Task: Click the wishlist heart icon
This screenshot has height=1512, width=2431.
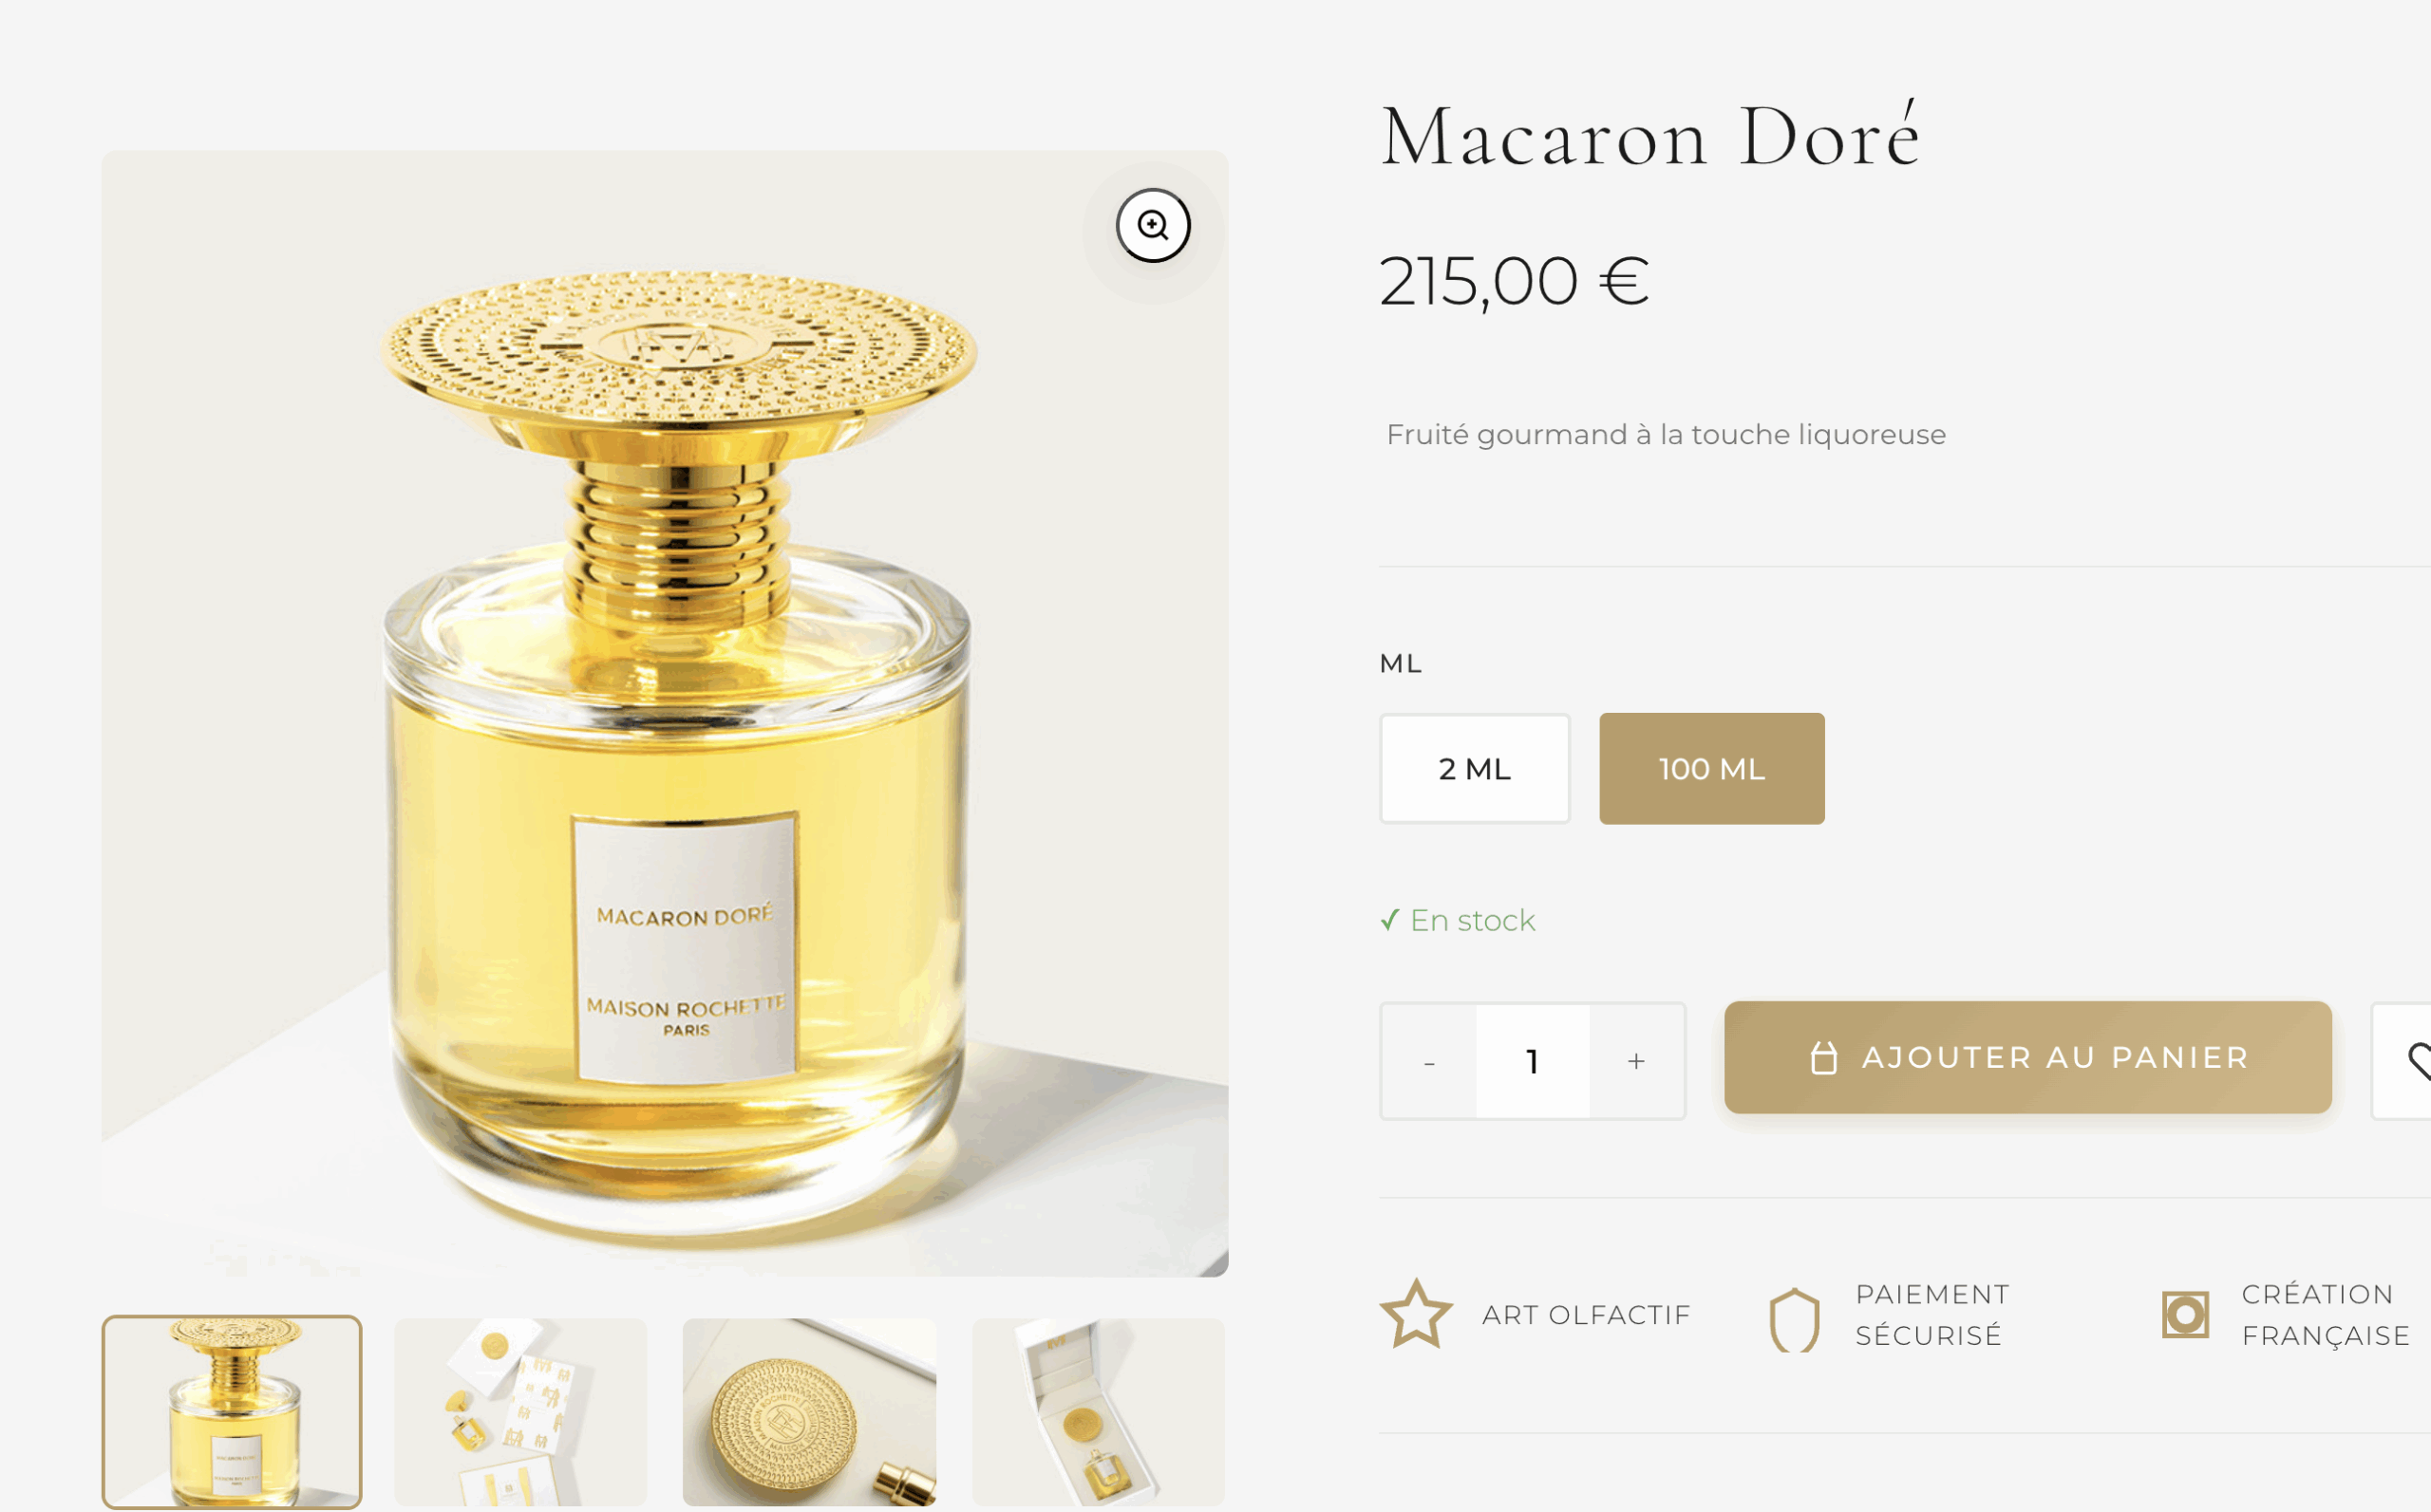Action: click(x=2417, y=1061)
